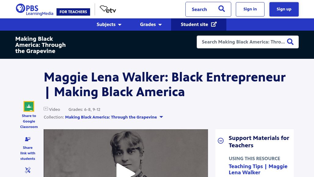Viewport: 314px width, 177px height.
Task: Click the Sign up button
Action: tap(284, 9)
